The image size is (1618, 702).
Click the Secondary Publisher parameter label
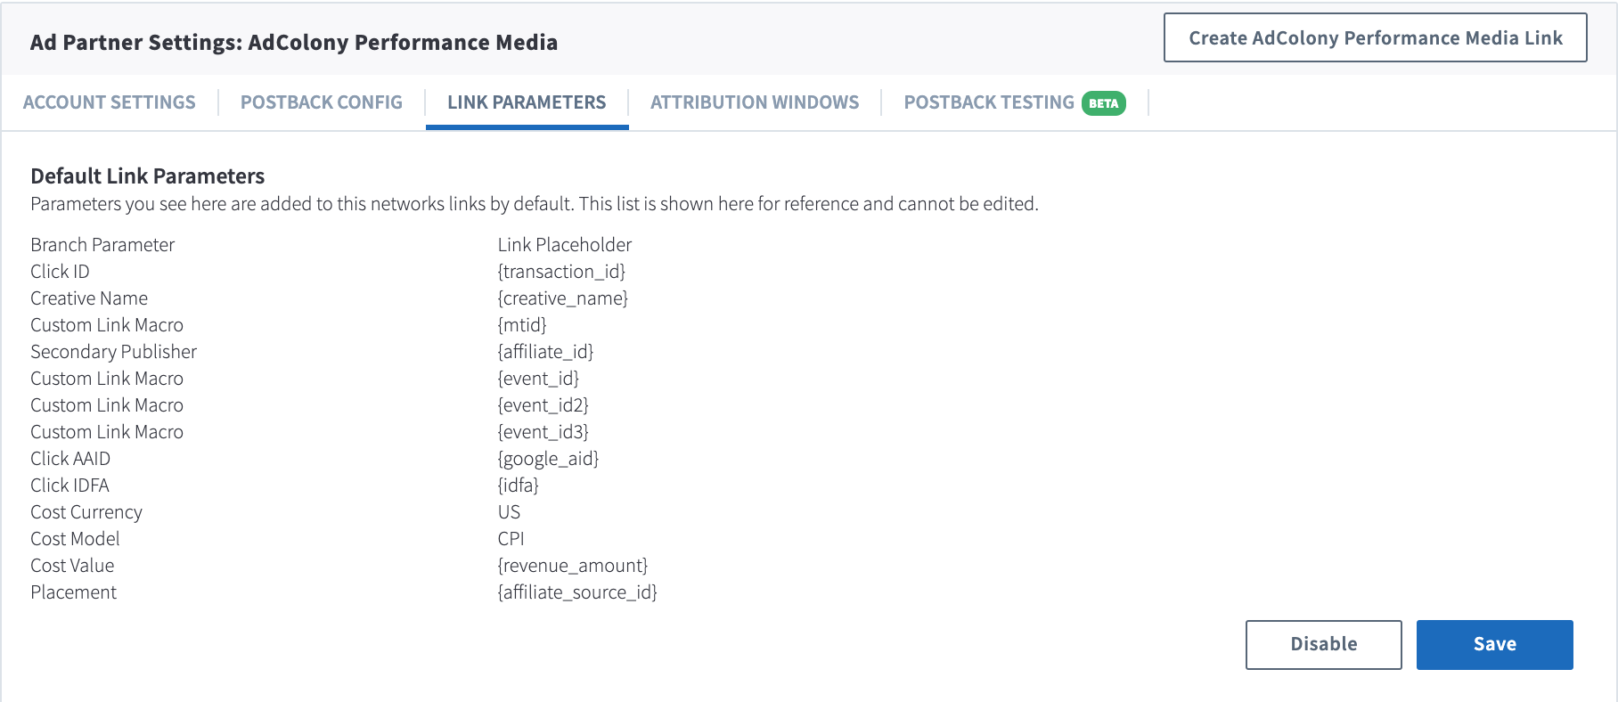click(114, 352)
